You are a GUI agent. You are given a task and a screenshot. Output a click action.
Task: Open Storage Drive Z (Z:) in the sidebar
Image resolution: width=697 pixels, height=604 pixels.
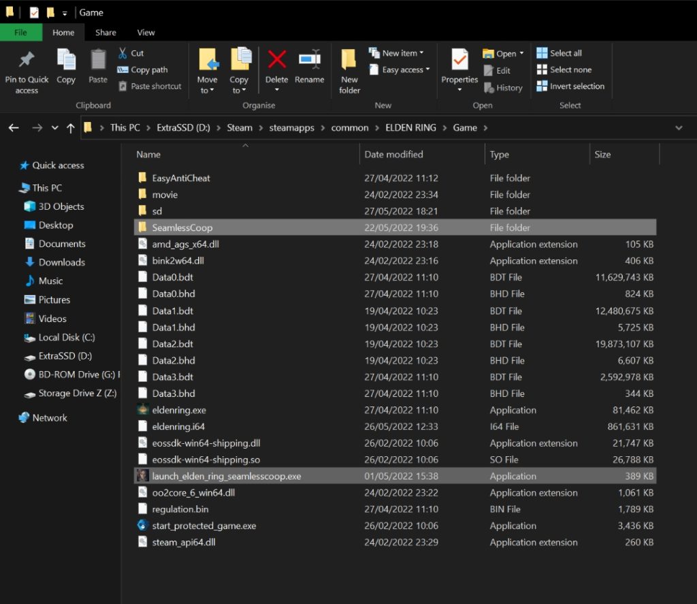click(x=71, y=394)
